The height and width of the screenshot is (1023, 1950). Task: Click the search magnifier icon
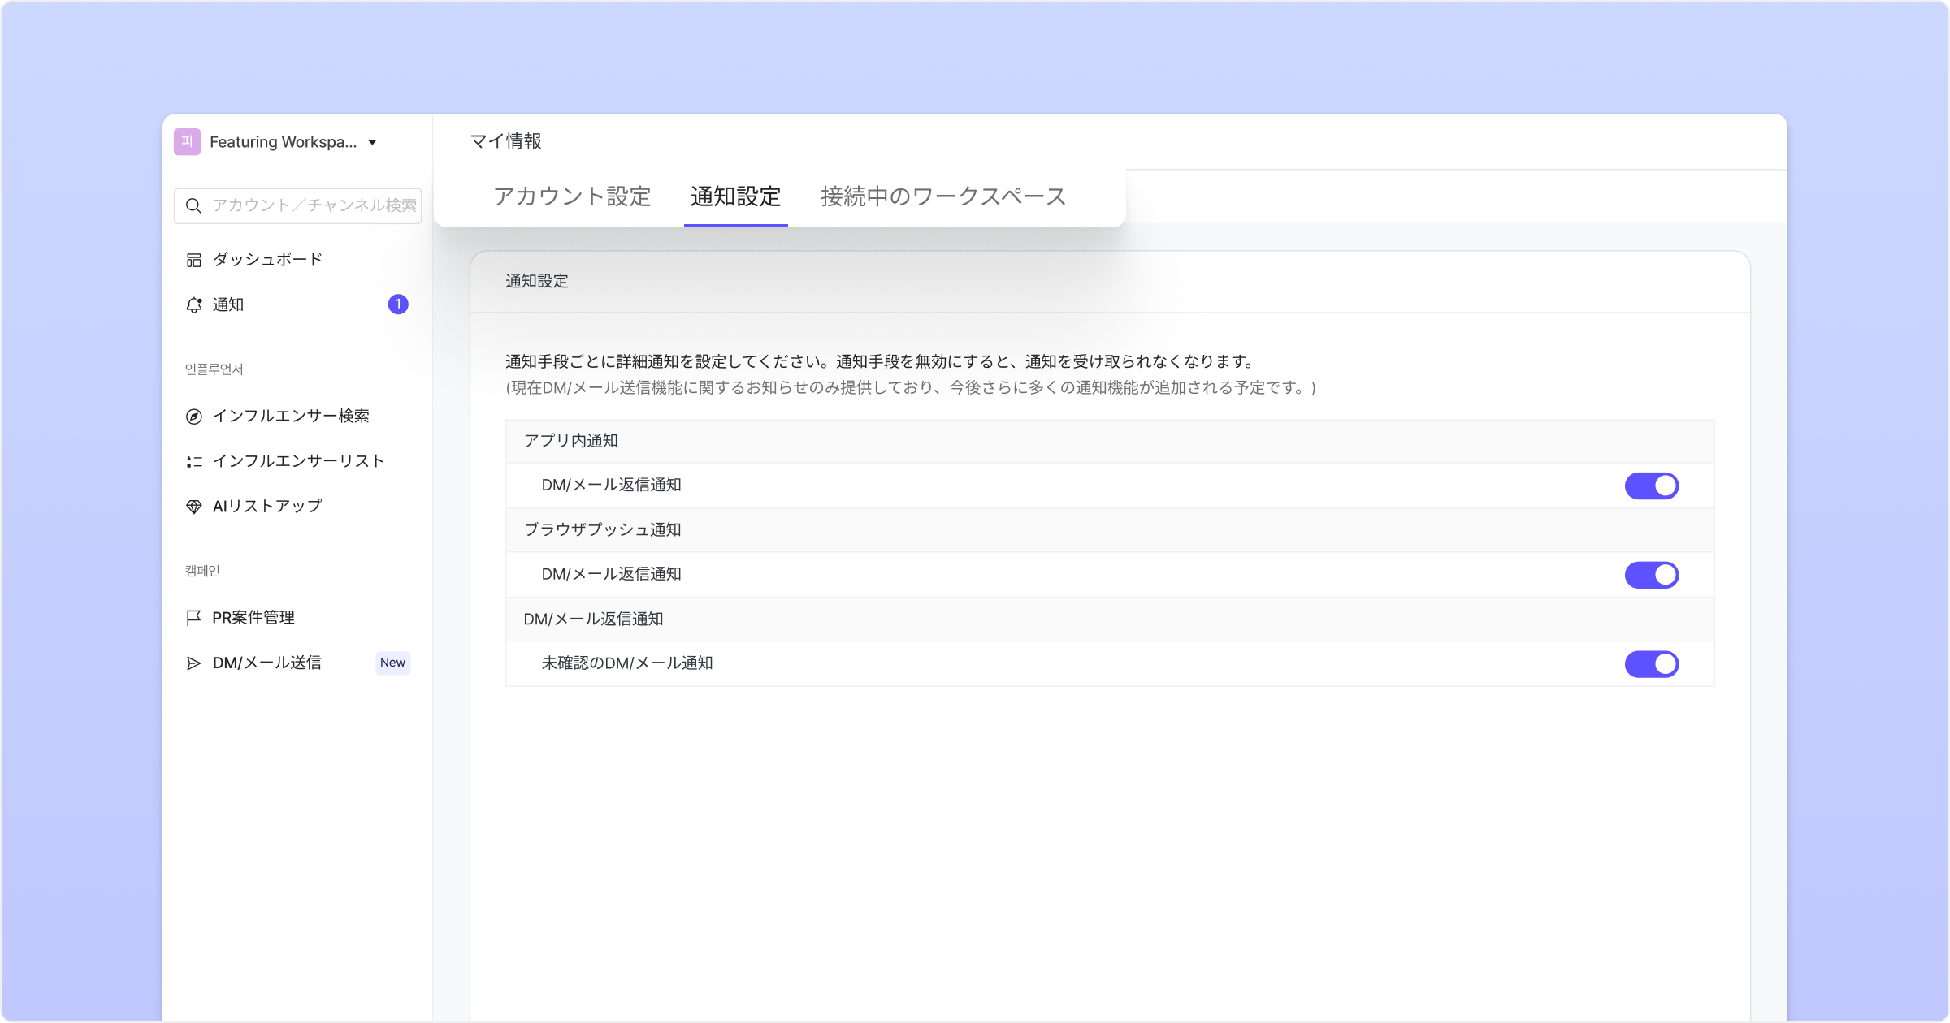pos(193,205)
